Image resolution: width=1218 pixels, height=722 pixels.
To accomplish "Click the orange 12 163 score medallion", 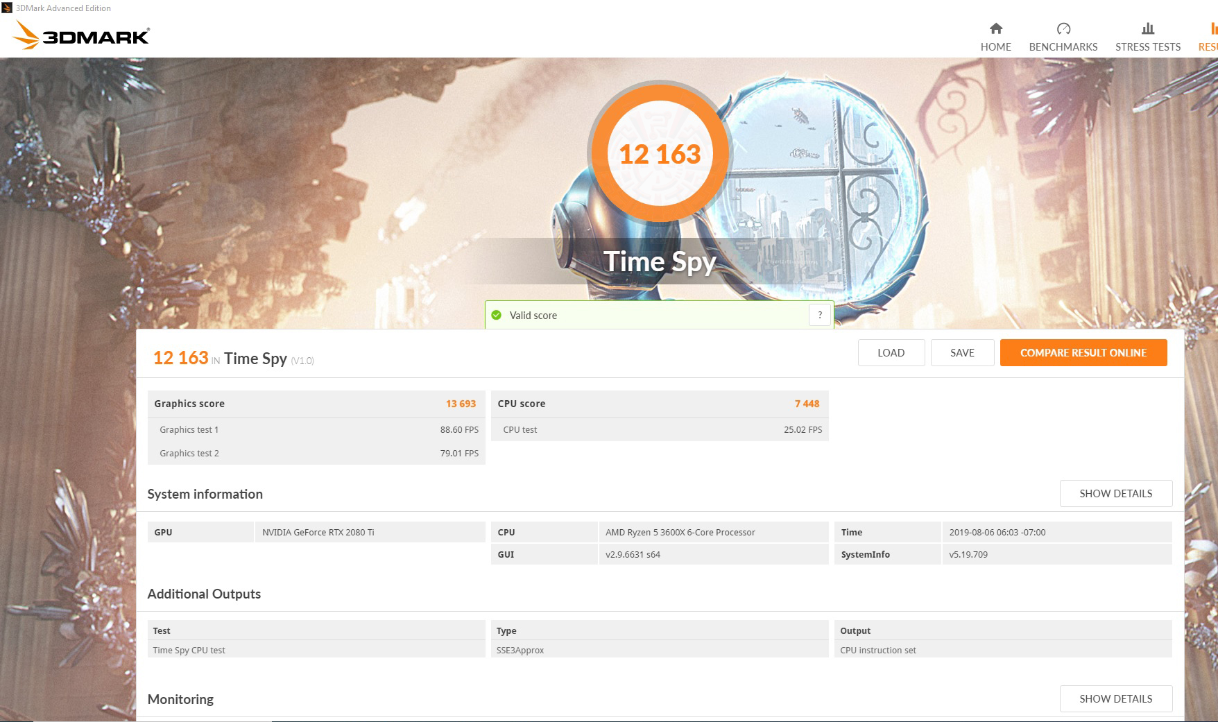I will click(x=660, y=154).
